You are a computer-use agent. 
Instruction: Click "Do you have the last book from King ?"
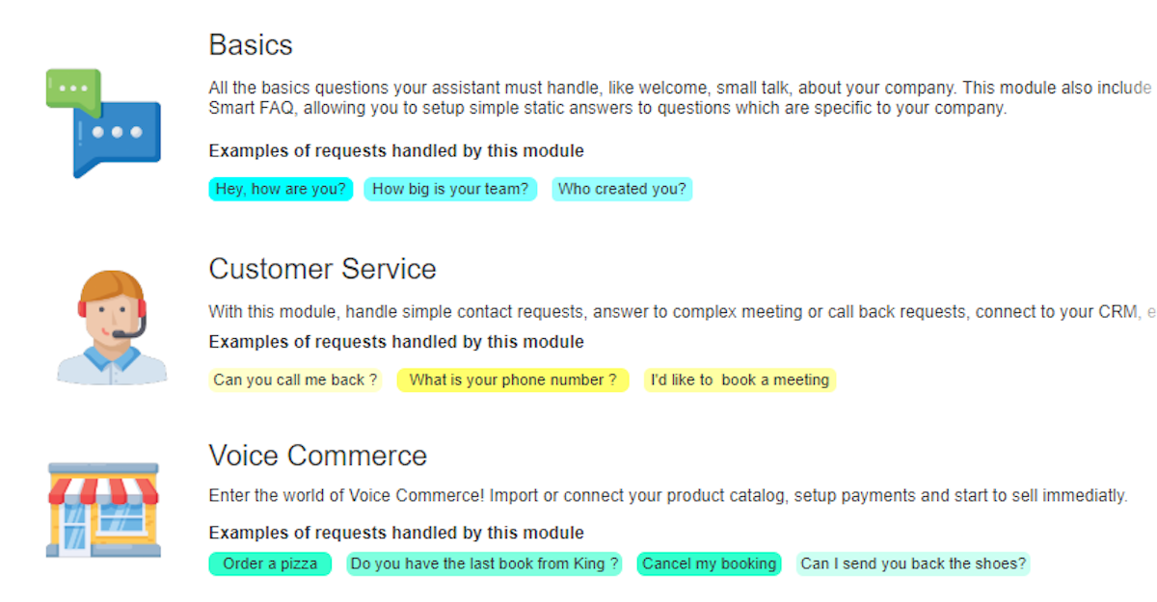coord(484,563)
